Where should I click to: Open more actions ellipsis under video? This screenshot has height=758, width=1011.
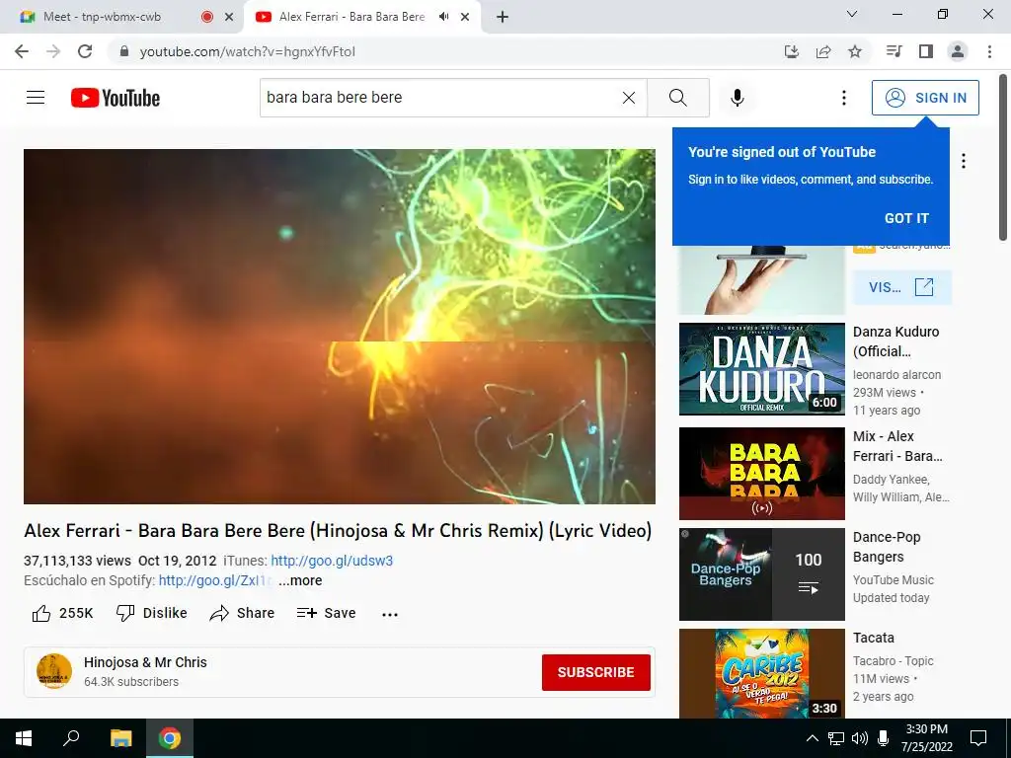[389, 614]
